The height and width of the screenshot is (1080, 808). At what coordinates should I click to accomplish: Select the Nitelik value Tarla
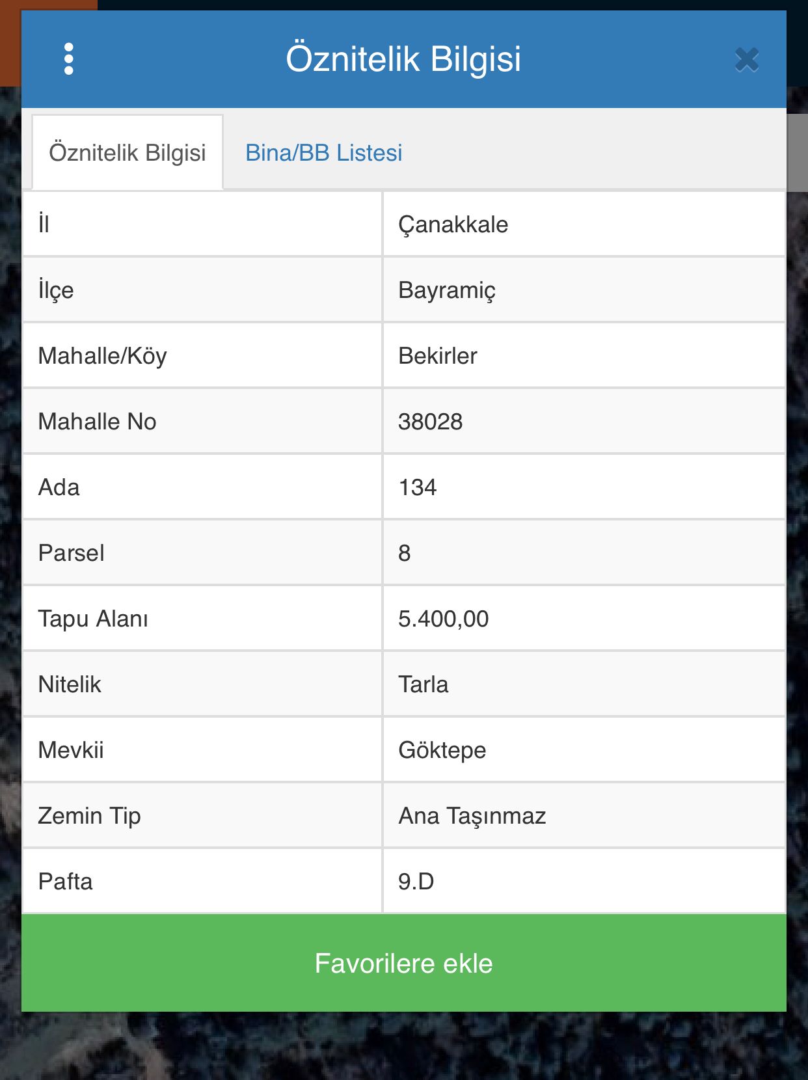tap(584, 684)
